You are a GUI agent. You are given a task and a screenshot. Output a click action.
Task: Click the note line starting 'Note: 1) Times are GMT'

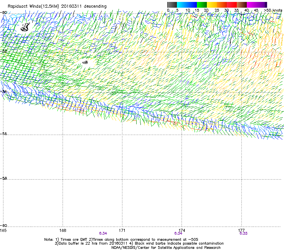(121, 240)
